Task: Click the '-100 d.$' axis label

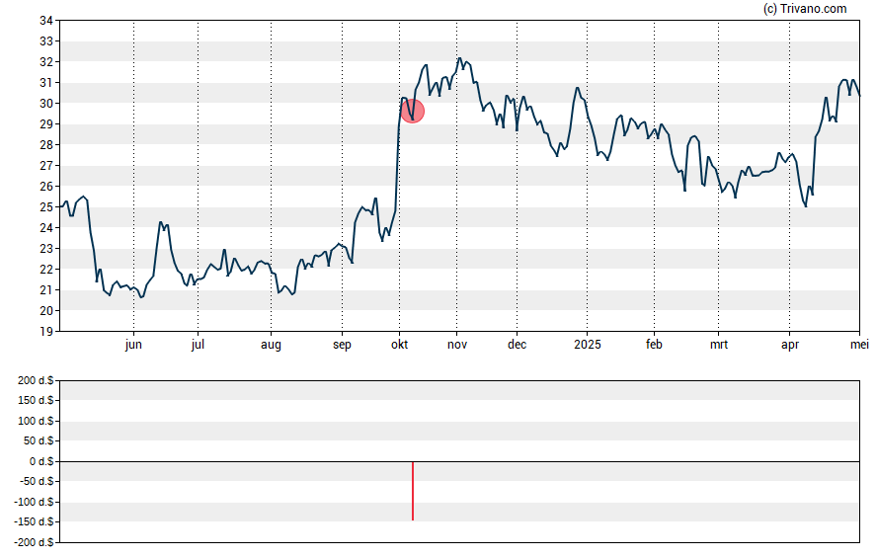Action: (x=35, y=502)
